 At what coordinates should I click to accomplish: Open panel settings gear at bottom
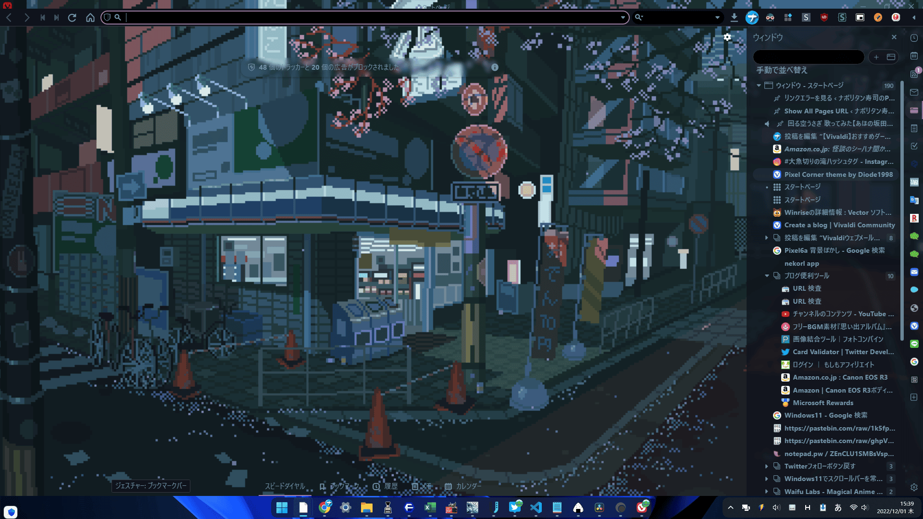914,487
